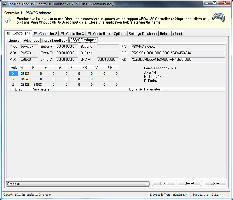Screen dimensions: 233x200
Task: Click the Extra V value field
Action: point(67,60)
